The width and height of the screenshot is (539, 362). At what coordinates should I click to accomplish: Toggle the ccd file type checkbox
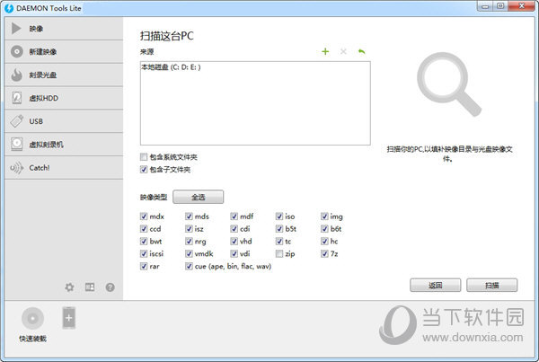(144, 229)
